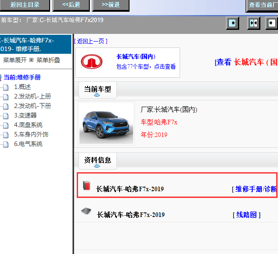Expand menu with 菜单展开
The height and width of the screenshot is (254, 278).
(x=15, y=60)
